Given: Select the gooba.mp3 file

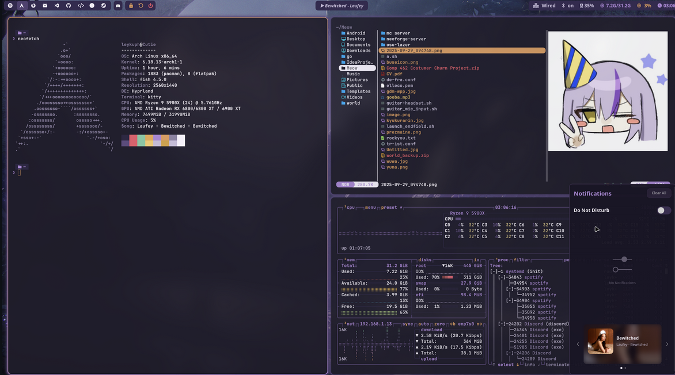Looking at the screenshot, I should point(395,97).
